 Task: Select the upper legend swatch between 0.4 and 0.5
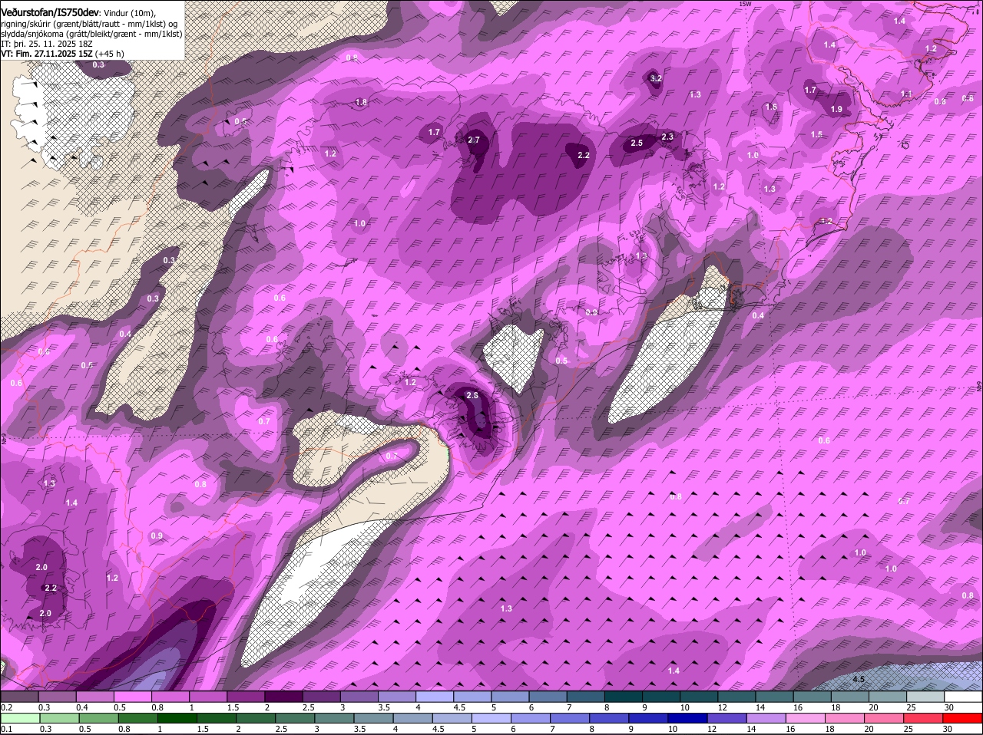(x=95, y=697)
